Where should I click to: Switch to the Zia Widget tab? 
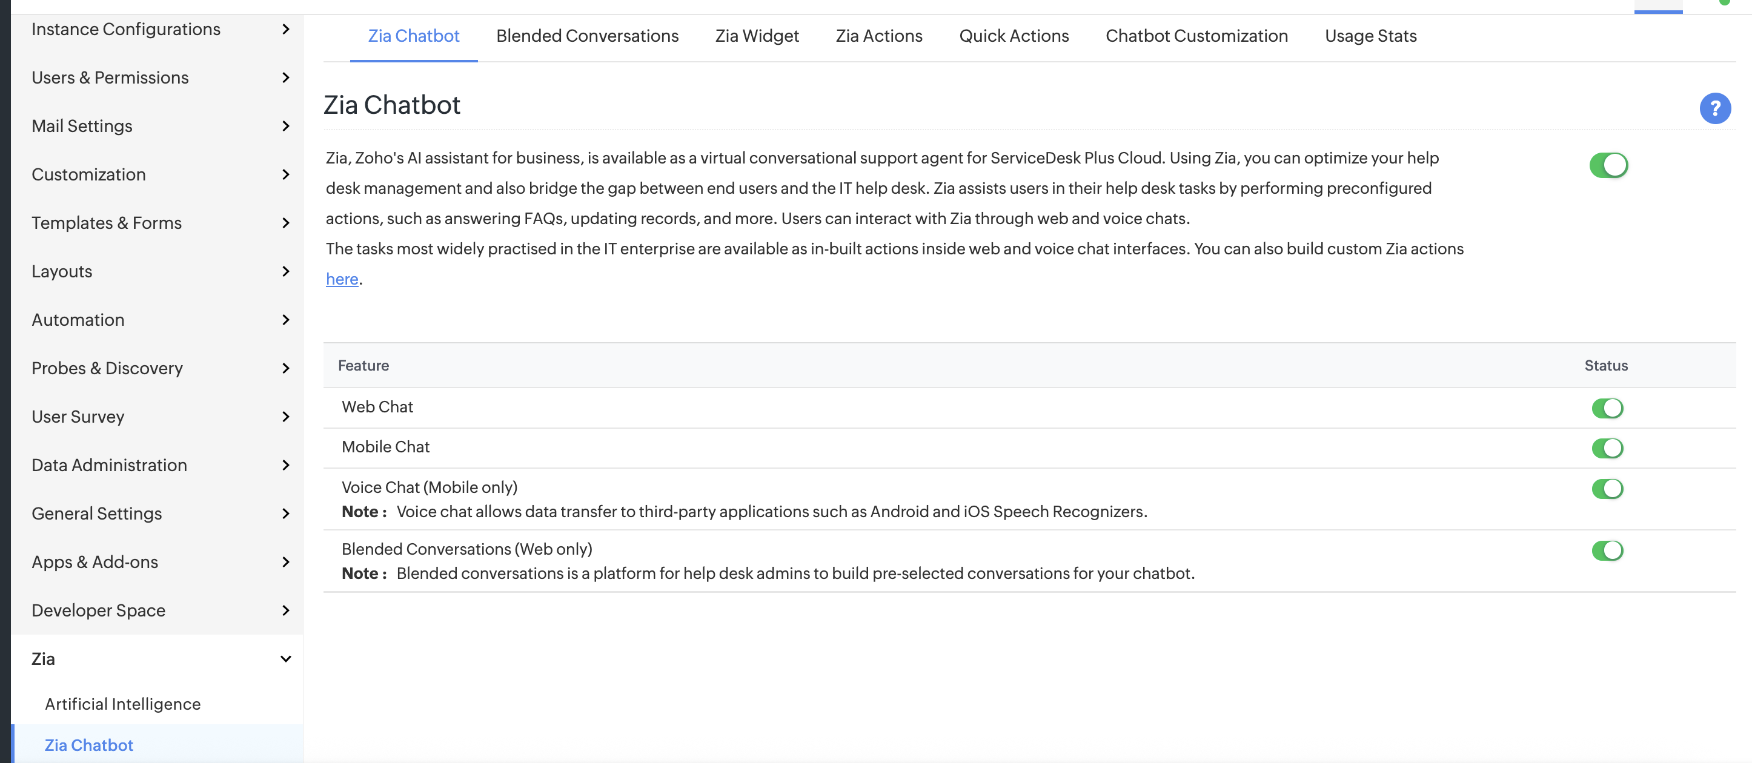(756, 36)
